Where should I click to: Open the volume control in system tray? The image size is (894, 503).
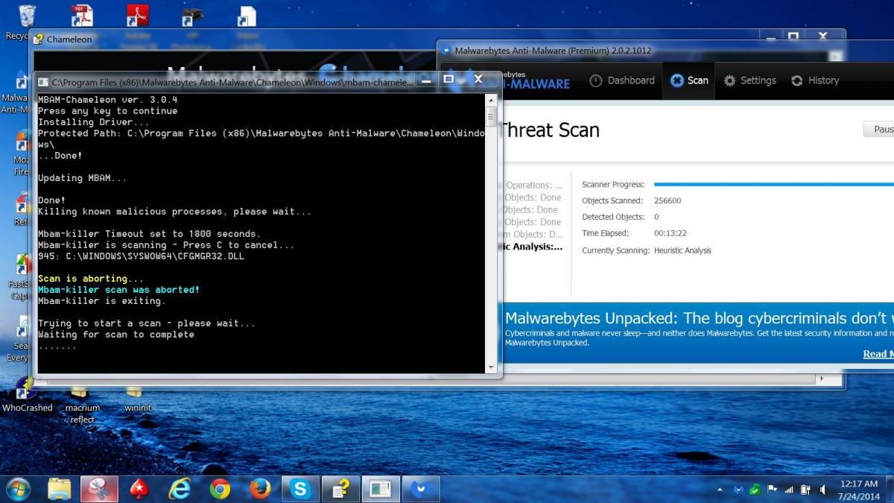click(x=822, y=490)
